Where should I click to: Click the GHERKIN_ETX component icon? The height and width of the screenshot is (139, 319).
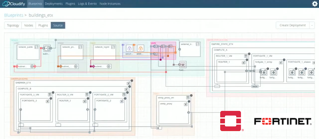pos(129,84)
